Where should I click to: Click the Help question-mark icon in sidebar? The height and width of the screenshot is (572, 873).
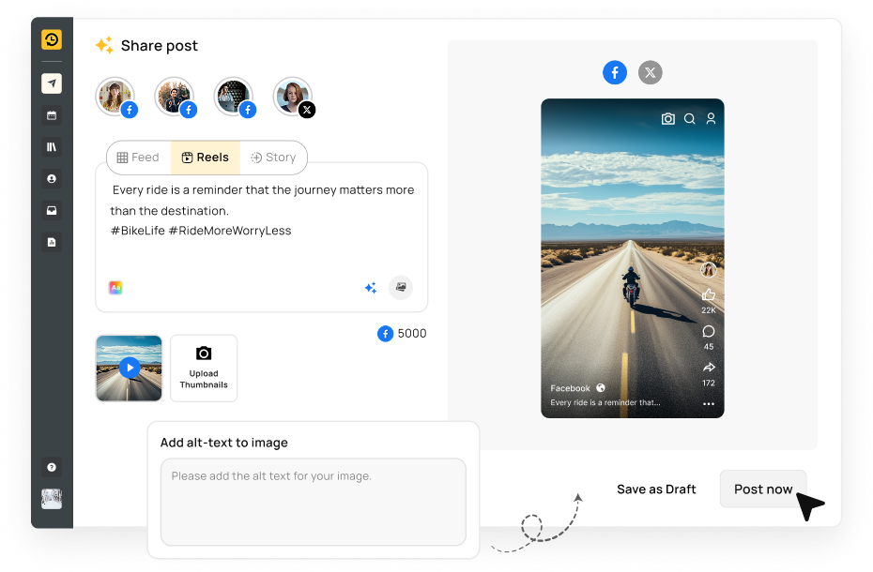click(x=52, y=467)
